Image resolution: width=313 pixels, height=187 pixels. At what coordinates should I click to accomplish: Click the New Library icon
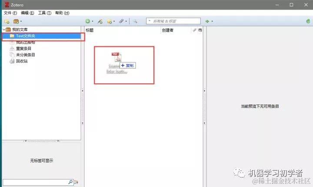click(16, 21)
